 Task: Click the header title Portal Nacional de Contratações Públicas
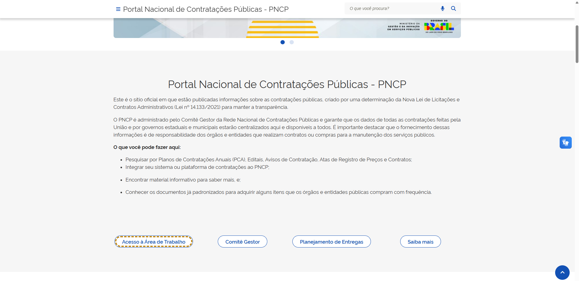coord(206,9)
